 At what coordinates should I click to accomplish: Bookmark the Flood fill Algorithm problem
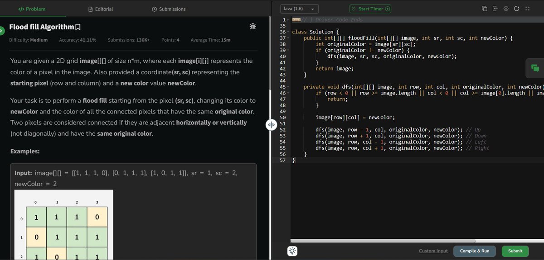point(78,27)
